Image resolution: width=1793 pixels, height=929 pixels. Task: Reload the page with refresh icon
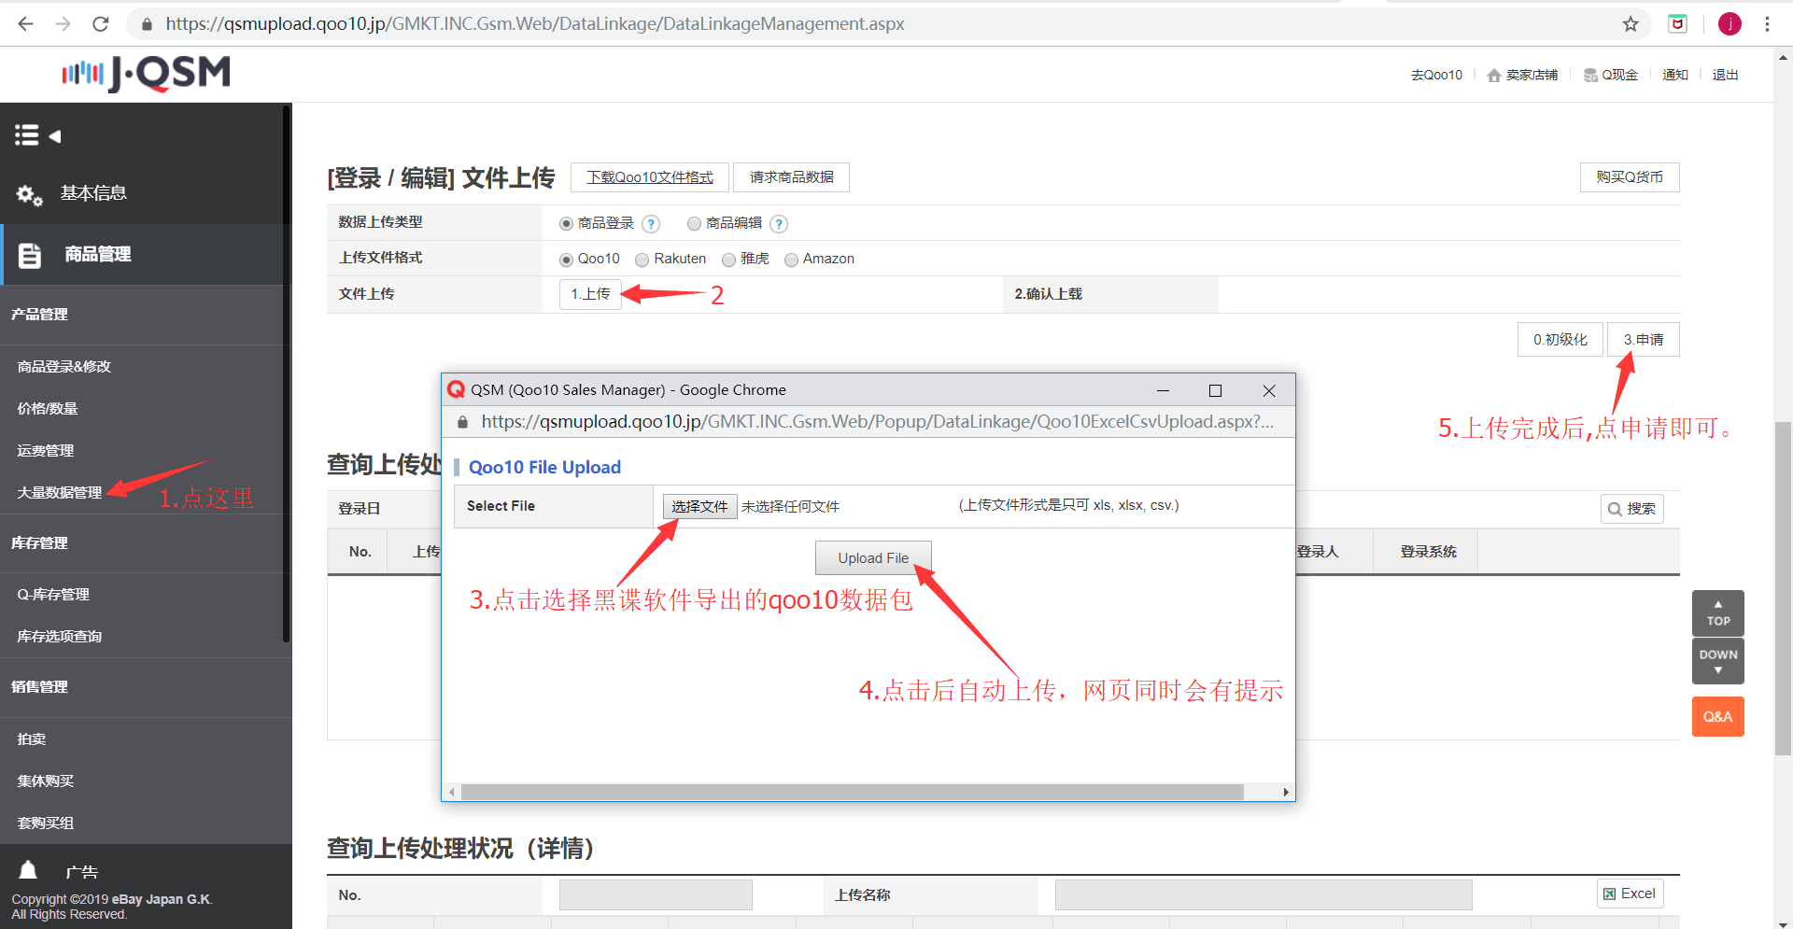101,24
